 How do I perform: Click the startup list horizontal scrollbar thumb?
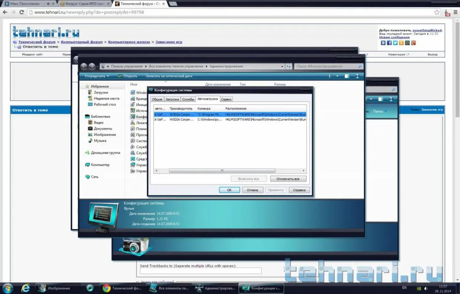click(222, 171)
